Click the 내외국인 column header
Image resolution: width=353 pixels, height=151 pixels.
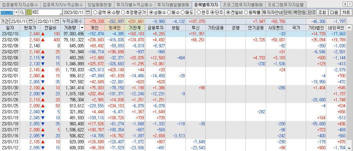tap(336, 28)
